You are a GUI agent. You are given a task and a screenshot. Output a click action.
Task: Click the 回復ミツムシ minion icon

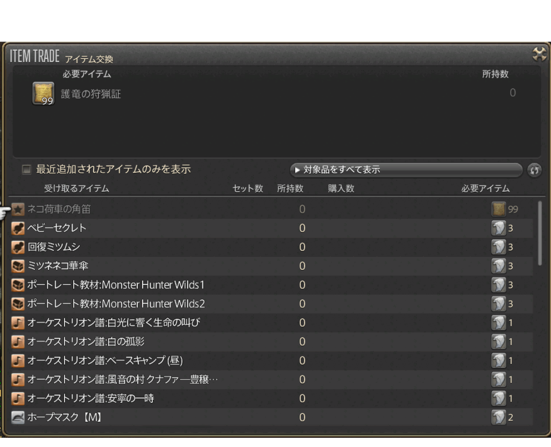pyautogui.click(x=18, y=247)
